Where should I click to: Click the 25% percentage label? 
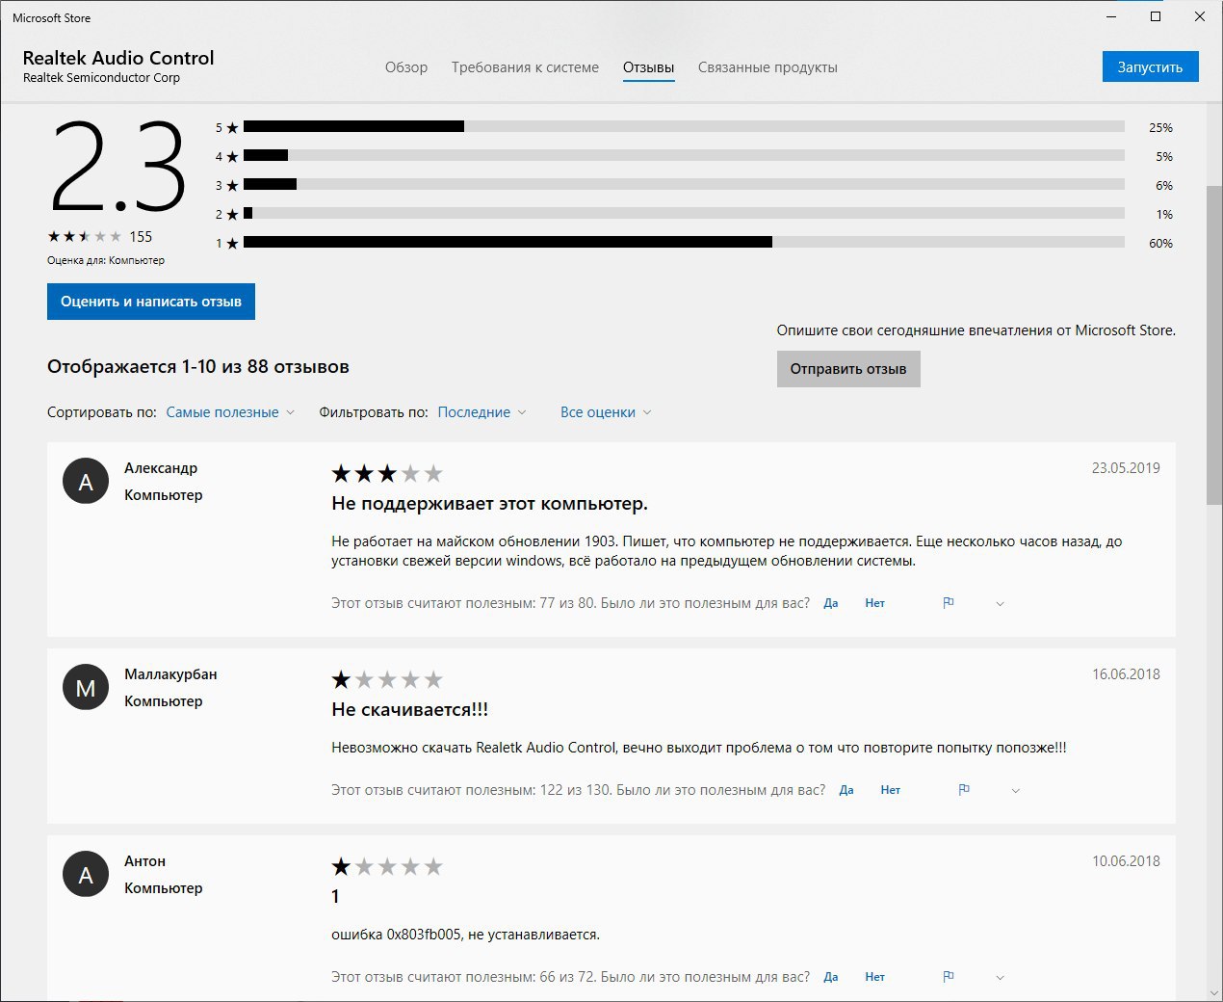pos(1160,128)
